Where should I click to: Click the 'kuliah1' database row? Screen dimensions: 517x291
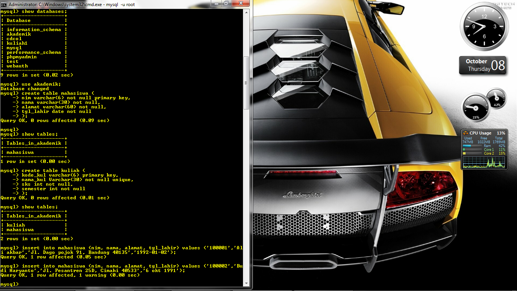pyautogui.click(x=17, y=43)
